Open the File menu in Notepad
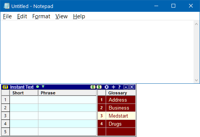 coord(7,16)
